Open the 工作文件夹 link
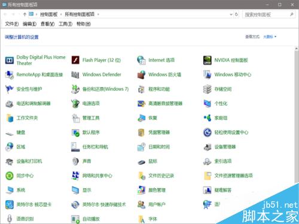 pyautogui.click(x=27, y=118)
